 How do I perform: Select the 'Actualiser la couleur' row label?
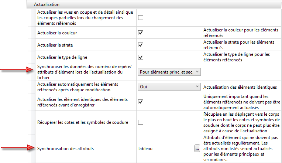click(x=57, y=33)
